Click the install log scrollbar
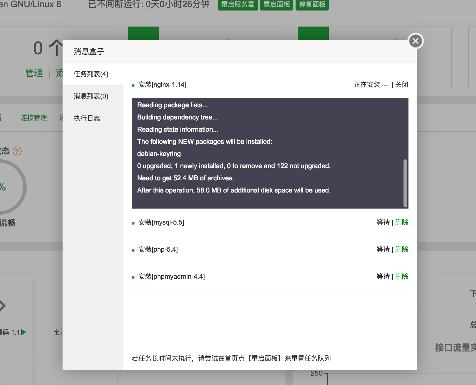This screenshot has height=385, width=476. [x=405, y=183]
